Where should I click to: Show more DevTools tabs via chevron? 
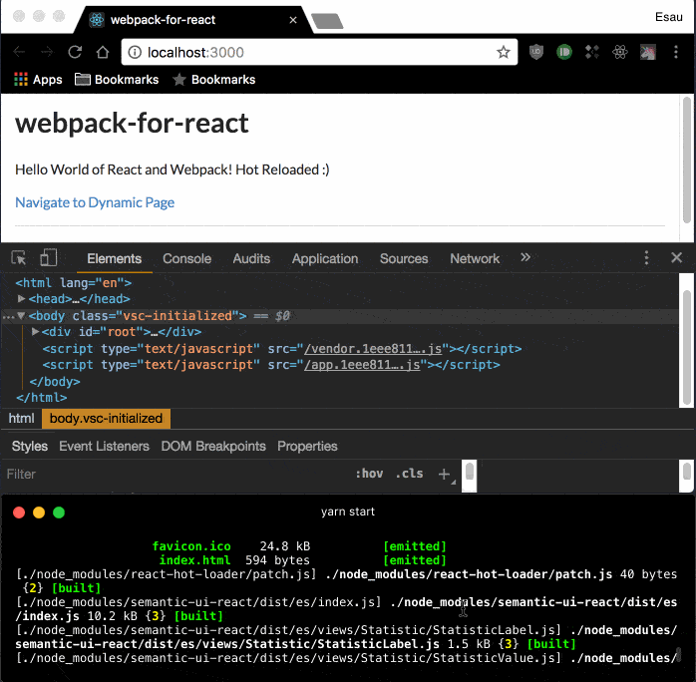point(525,258)
